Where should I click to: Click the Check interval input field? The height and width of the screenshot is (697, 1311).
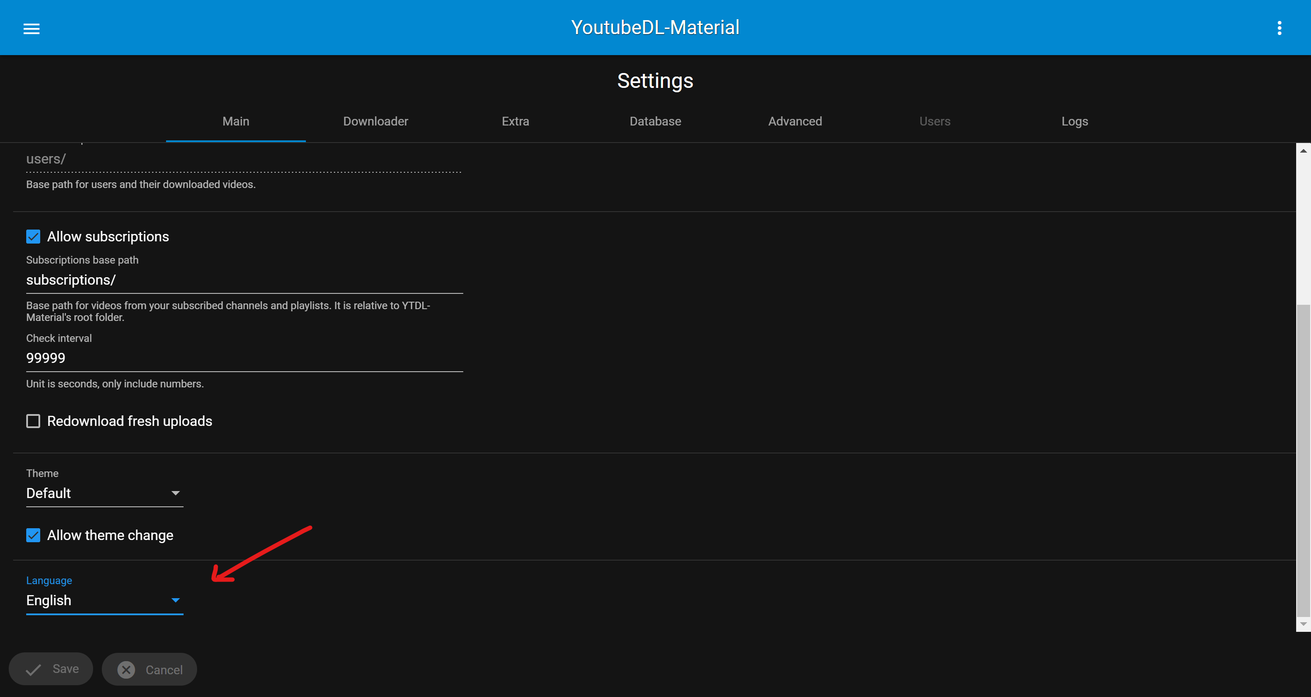[x=244, y=358]
